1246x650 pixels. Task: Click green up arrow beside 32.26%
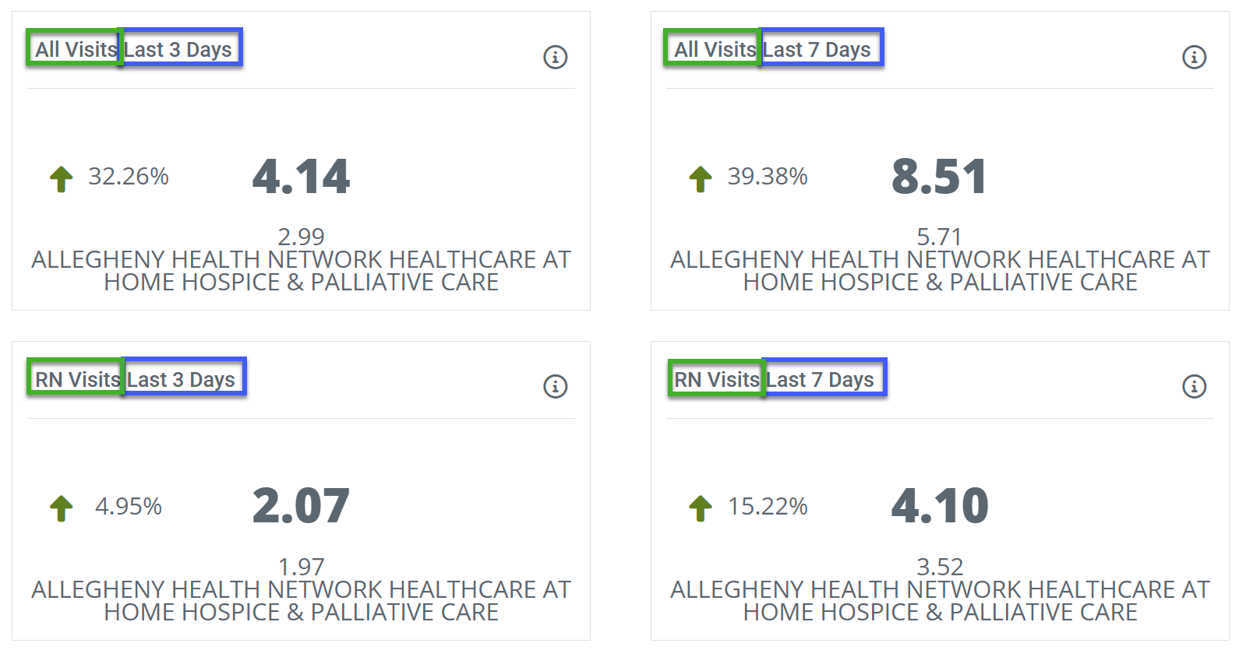coord(62,179)
